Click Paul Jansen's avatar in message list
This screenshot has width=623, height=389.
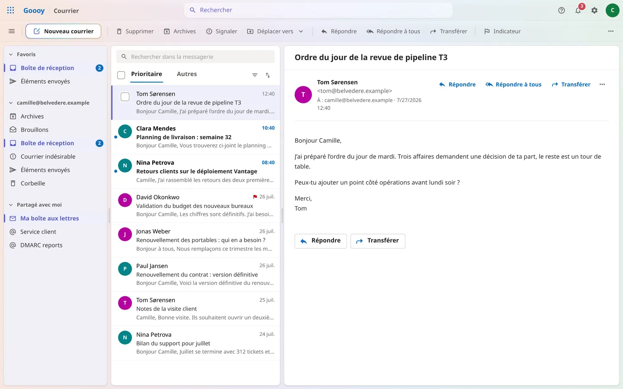coord(125,268)
